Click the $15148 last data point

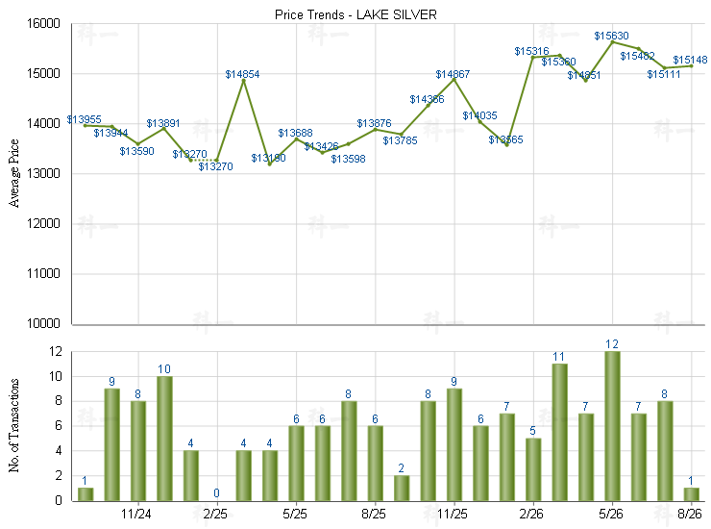(x=691, y=65)
